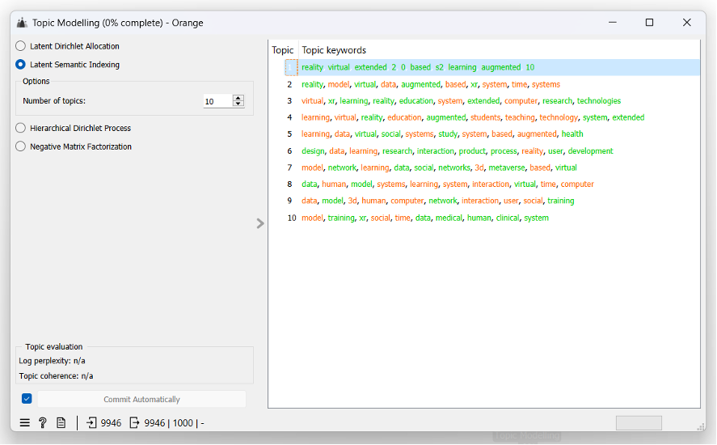This screenshot has height=445, width=717.
Task: Increase number of topics with up arrow
Action: [x=238, y=98]
